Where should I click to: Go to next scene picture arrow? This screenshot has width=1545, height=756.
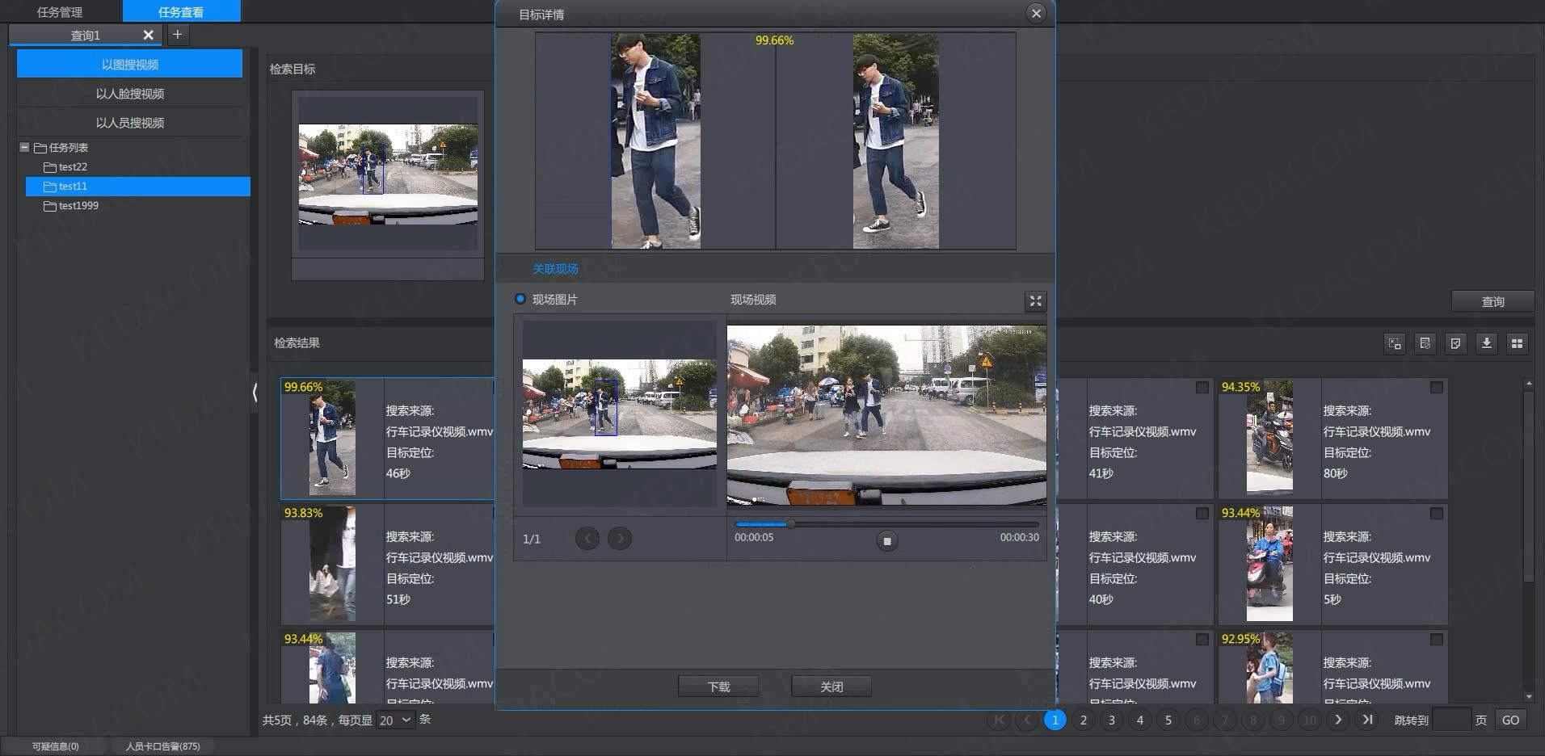(x=620, y=538)
